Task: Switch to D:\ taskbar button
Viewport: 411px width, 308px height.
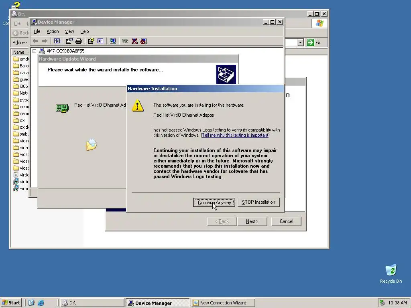Action: pyautogui.click(x=92, y=303)
